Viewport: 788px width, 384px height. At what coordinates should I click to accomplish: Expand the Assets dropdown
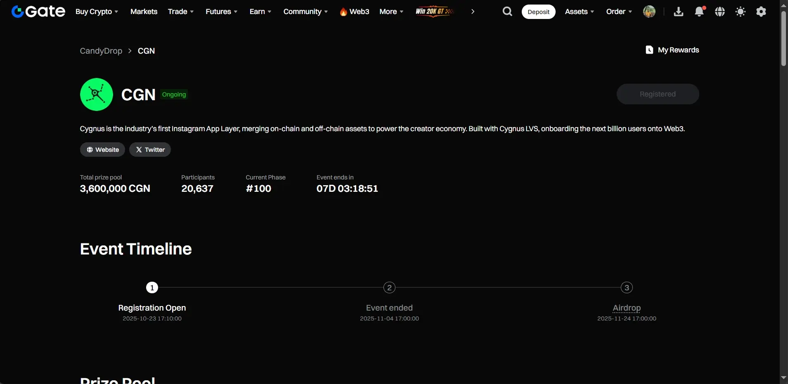pos(580,12)
